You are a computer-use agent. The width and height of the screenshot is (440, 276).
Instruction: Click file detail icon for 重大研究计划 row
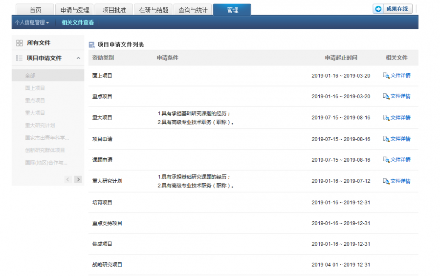point(386,181)
